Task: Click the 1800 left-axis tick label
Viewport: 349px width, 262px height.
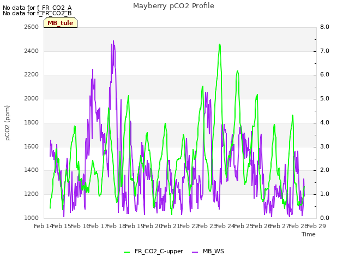Action: (x=32, y=122)
